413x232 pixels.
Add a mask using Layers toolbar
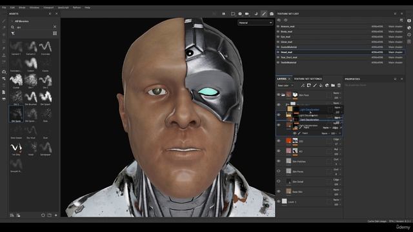(308, 86)
